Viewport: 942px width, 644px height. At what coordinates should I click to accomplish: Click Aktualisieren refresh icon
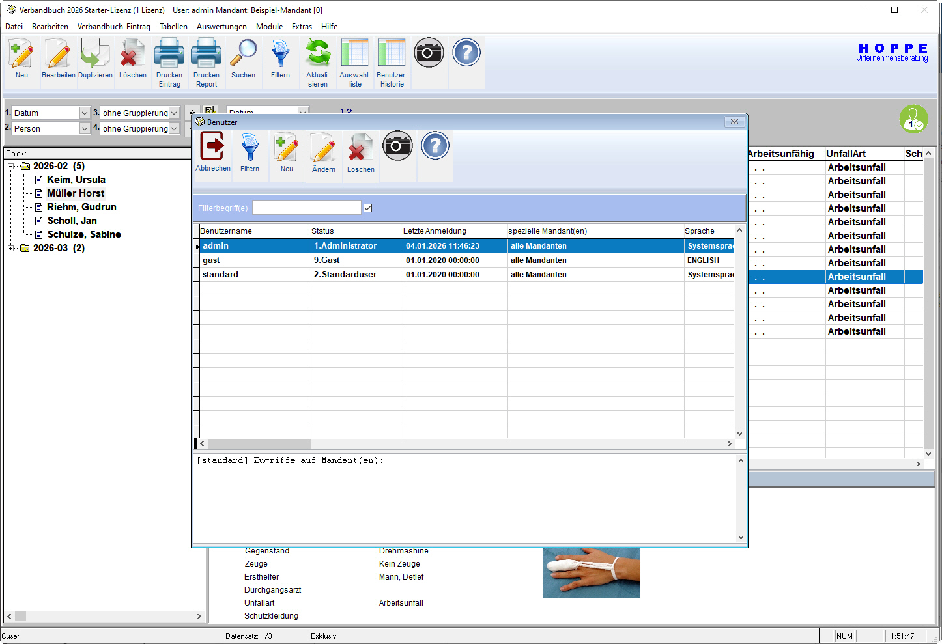point(318,55)
